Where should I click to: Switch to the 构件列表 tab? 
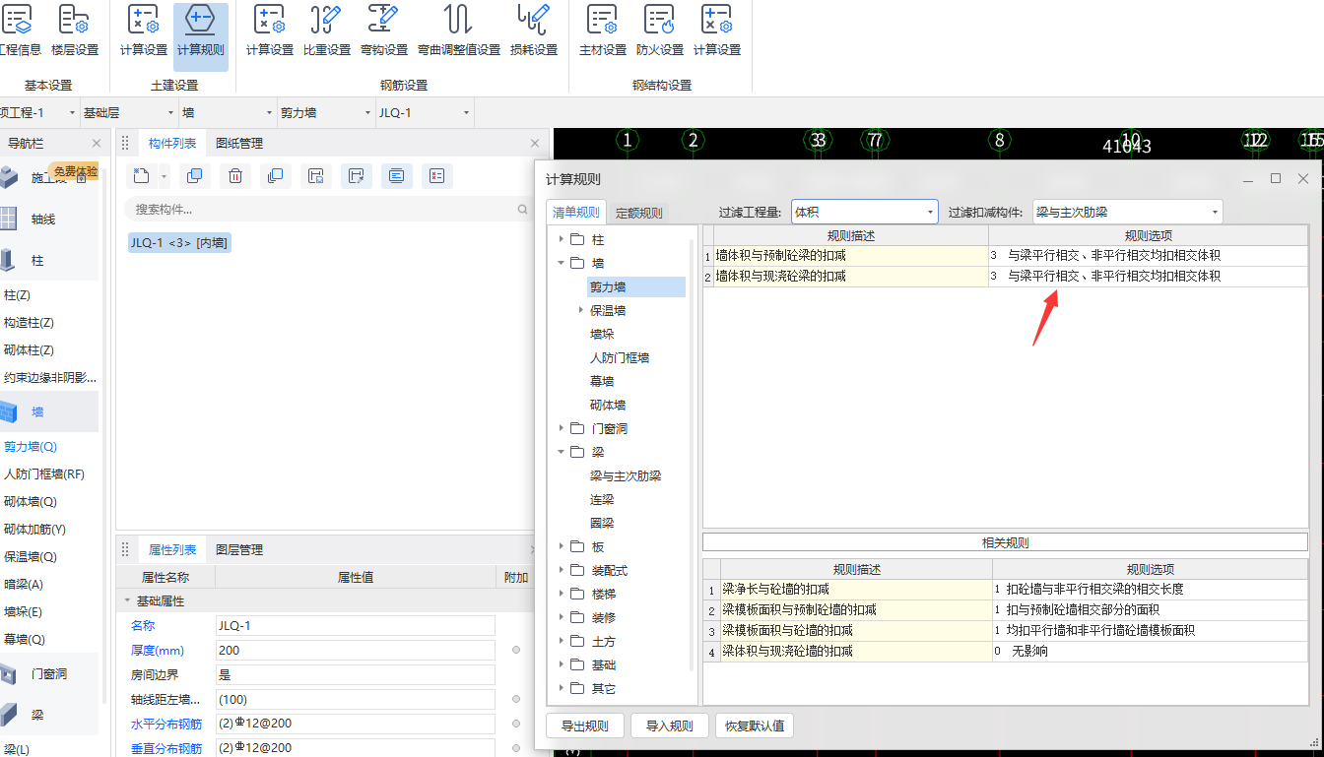(172, 144)
